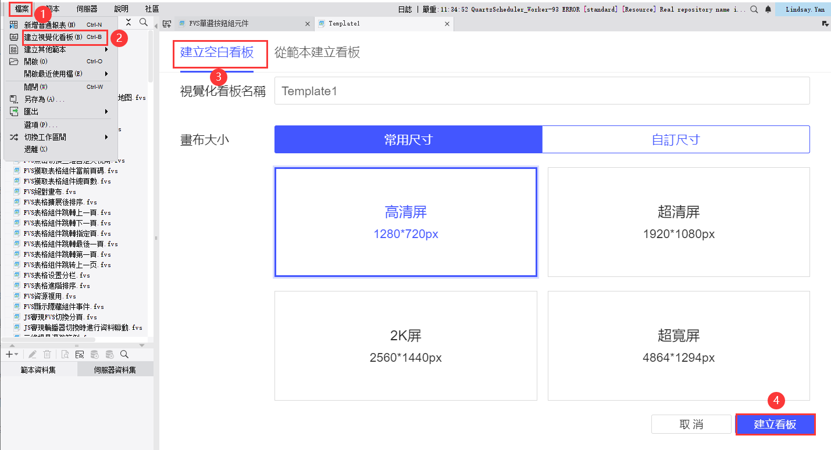Expand the 建立其他範本 submenu

(x=60, y=49)
